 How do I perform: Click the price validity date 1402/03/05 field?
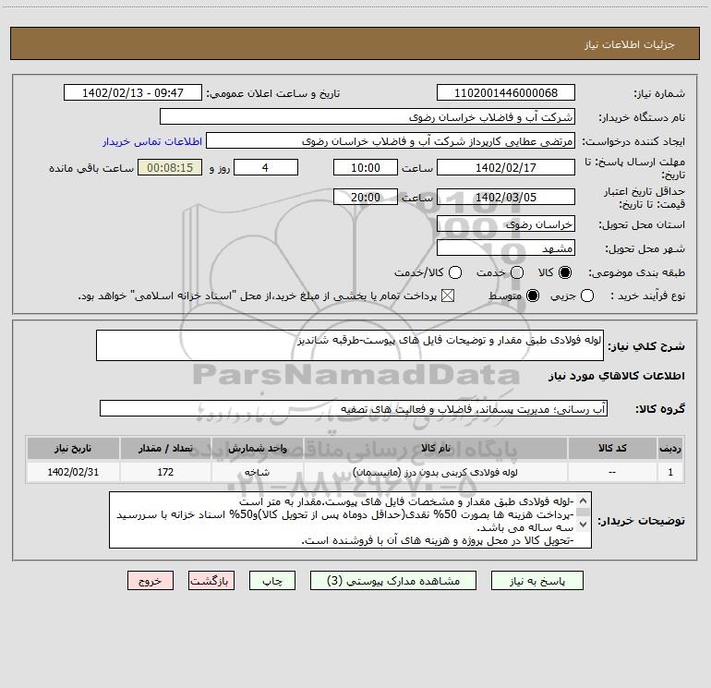[506, 197]
